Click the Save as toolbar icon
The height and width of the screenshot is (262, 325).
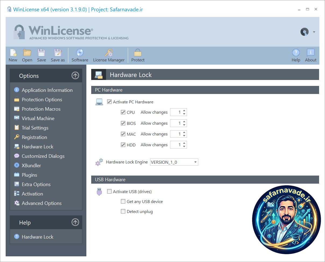(x=58, y=53)
